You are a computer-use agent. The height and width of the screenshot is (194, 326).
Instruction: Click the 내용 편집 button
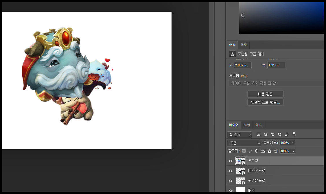click(x=265, y=94)
